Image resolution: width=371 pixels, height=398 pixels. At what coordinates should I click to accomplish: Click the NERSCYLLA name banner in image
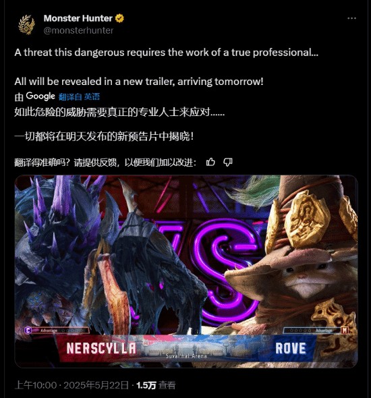(101, 348)
